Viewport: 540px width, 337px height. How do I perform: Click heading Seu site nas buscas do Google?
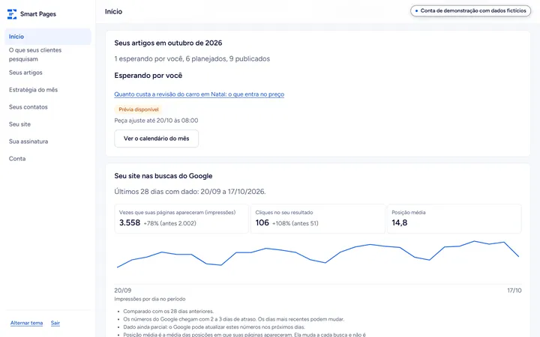tap(163, 176)
